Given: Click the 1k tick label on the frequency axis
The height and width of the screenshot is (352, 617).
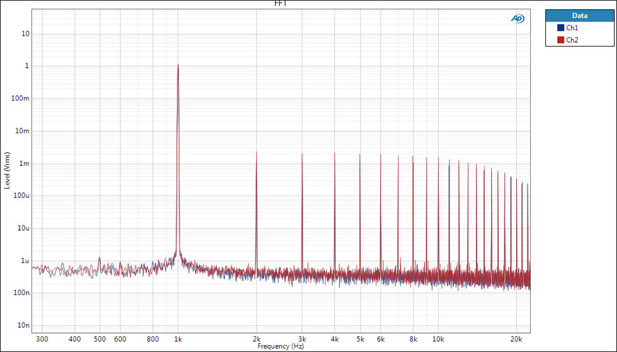Looking at the screenshot, I should 178,339.
